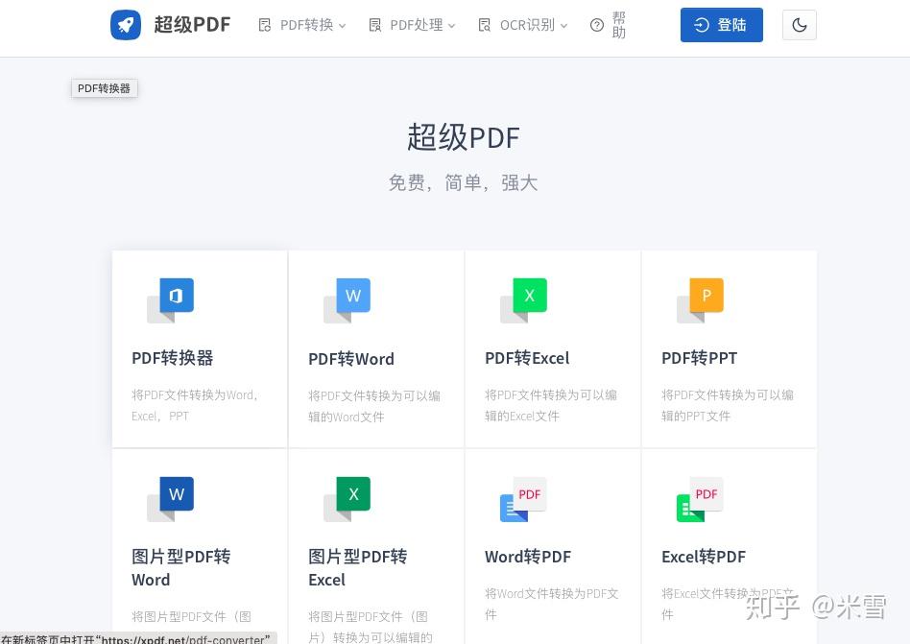Open the Excel转PDF card title
Image resolution: width=910 pixels, height=644 pixels.
point(704,557)
